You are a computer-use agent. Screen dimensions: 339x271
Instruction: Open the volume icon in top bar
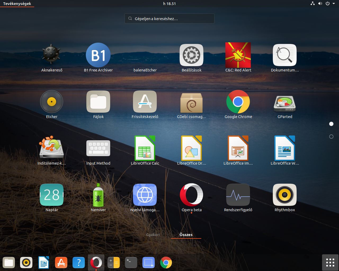[320, 4]
